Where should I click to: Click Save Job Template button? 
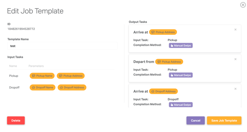224,121
